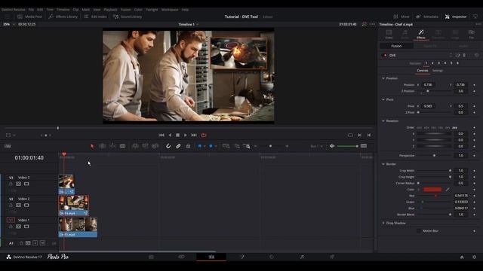The width and height of the screenshot is (483, 271).
Task: Open the Workspace menu
Action: (170, 10)
